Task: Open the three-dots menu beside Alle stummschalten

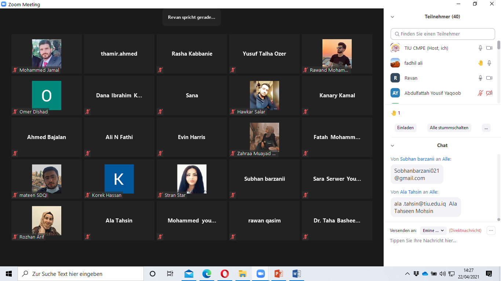Action: pyautogui.click(x=486, y=128)
